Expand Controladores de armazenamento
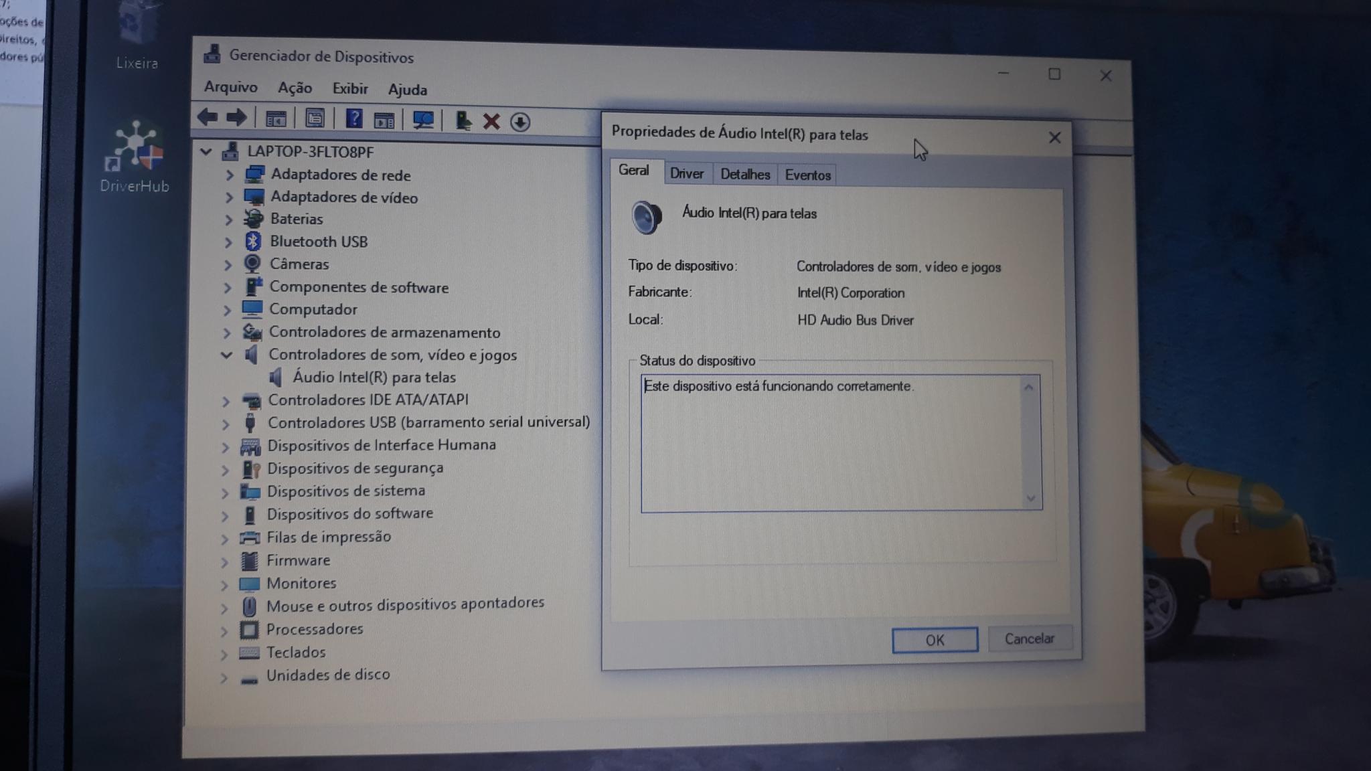Viewport: 1371px width, 771px height. pyautogui.click(x=227, y=333)
